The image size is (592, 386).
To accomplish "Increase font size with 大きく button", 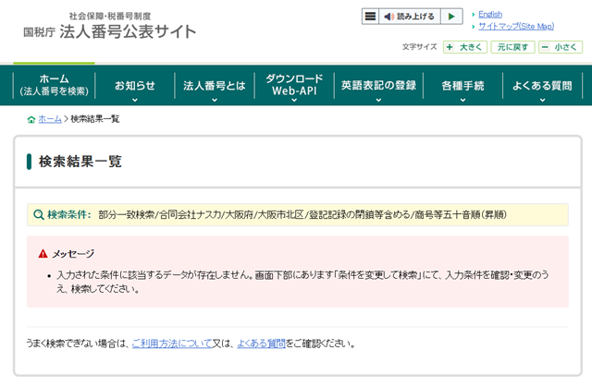I will coord(464,46).
